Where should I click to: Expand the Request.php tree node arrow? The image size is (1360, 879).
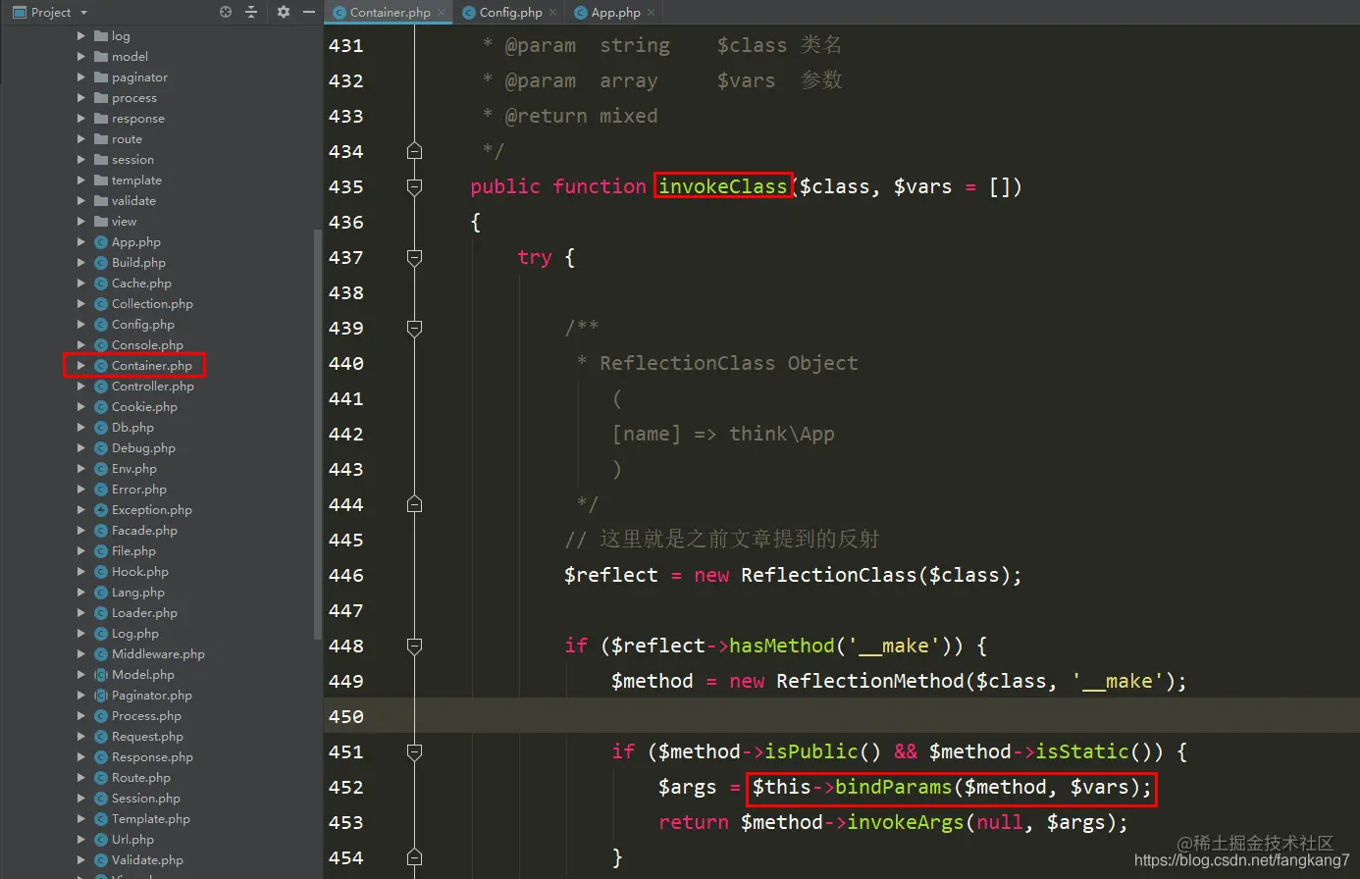click(x=81, y=737)
